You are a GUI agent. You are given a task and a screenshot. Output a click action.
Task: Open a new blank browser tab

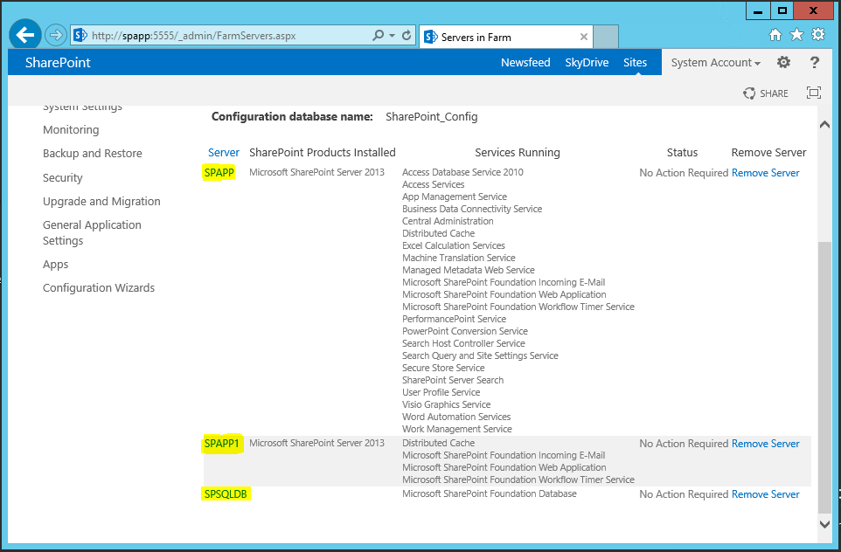tap(606, 37)
